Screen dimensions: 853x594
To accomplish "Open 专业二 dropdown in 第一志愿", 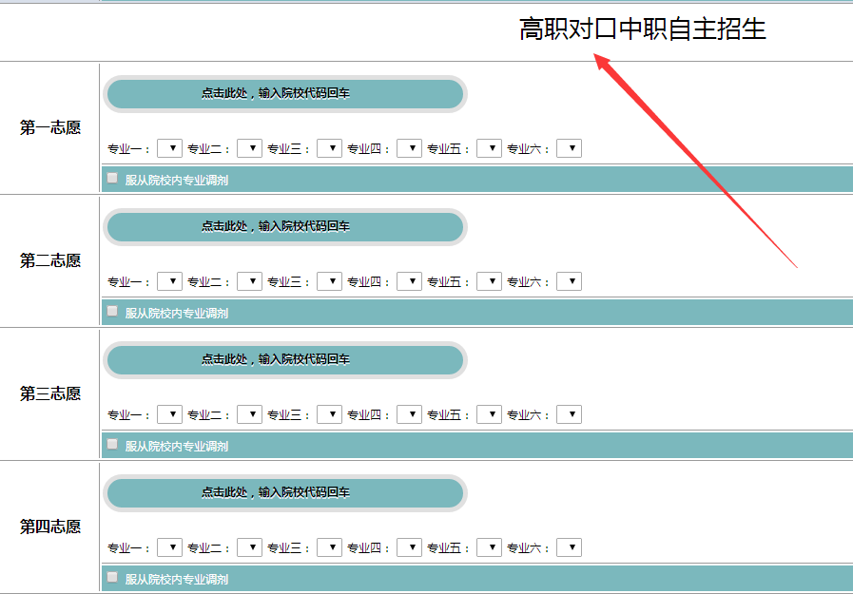I will pos(249,148).
